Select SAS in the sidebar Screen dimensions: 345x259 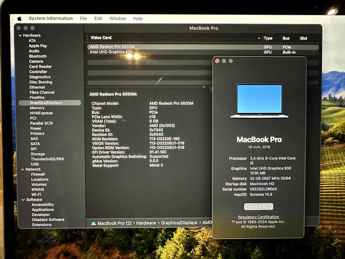click(x=34, y=139)
